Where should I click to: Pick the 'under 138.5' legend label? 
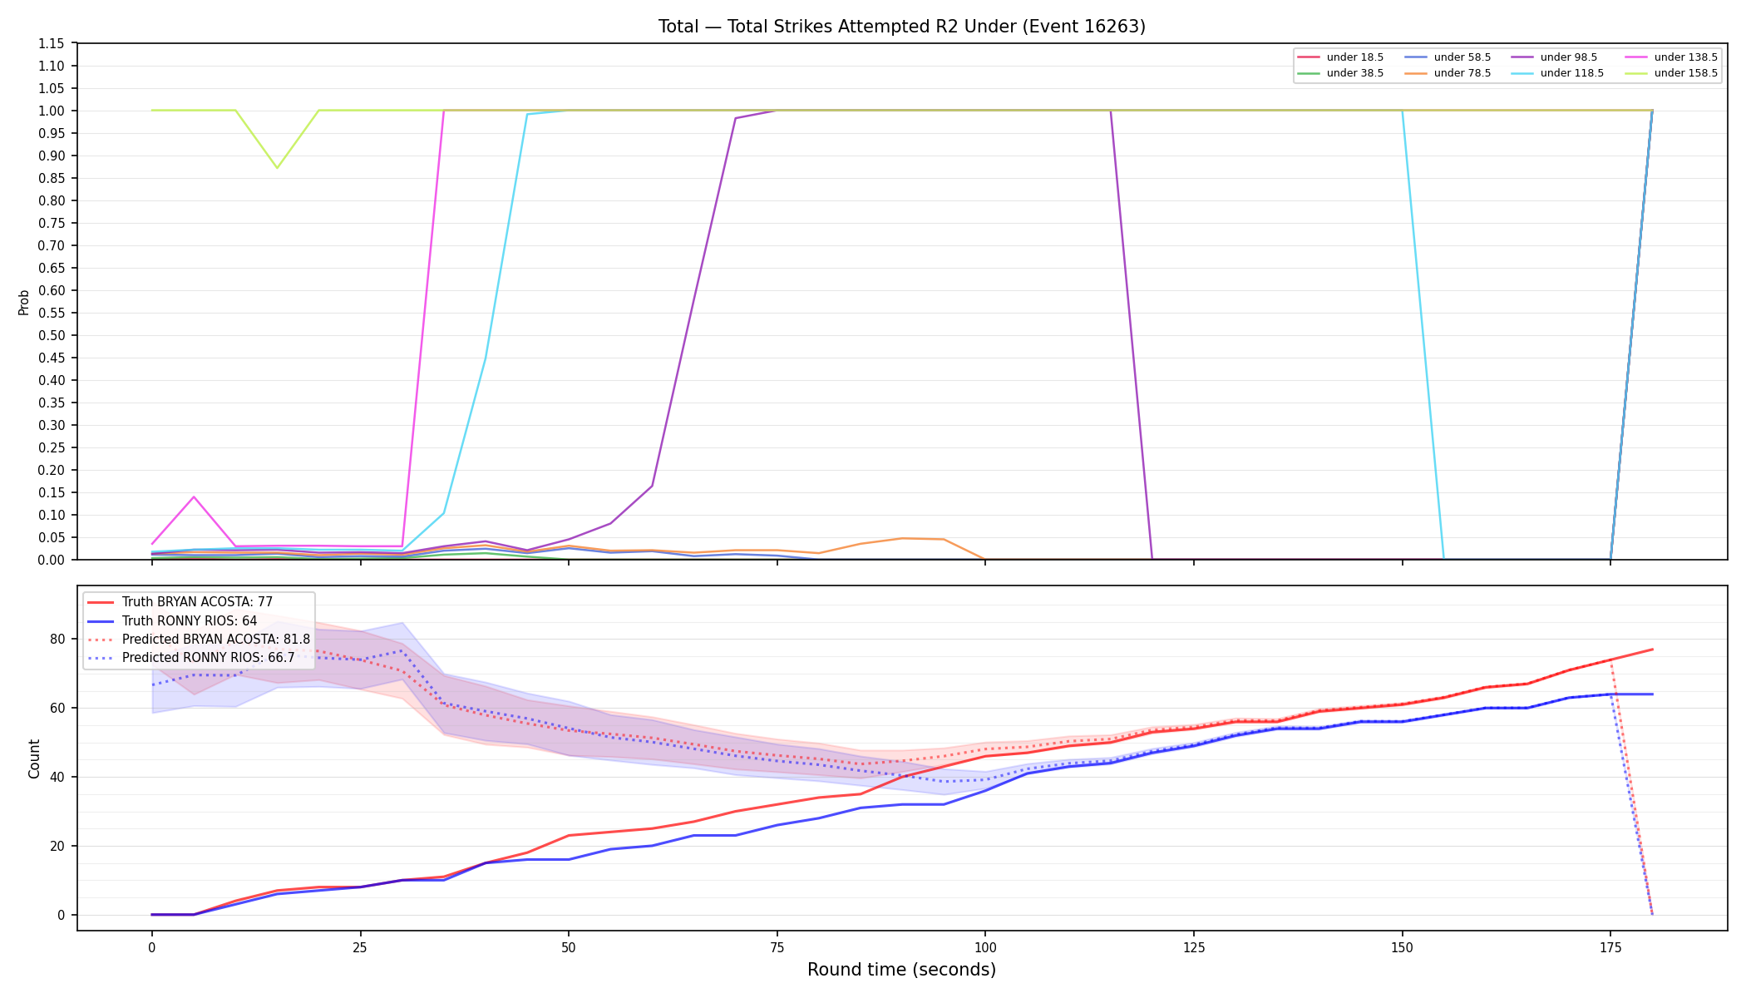pos(1686,57)
